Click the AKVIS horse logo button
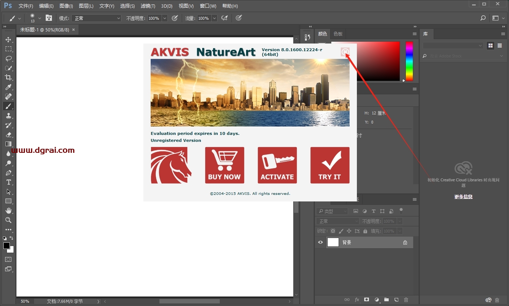Viewport: 509px width, 306px height. [x=171, y=165]
